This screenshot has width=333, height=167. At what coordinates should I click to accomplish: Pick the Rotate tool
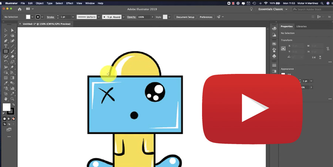[x=6, y=62]
